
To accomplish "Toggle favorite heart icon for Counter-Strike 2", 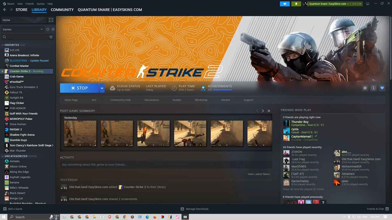I will 382,88.
